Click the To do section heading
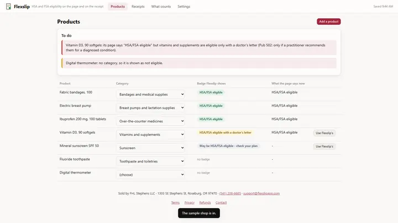Viewport: 398px width, 223px height. pyautogui.click(x=66, y=36)
